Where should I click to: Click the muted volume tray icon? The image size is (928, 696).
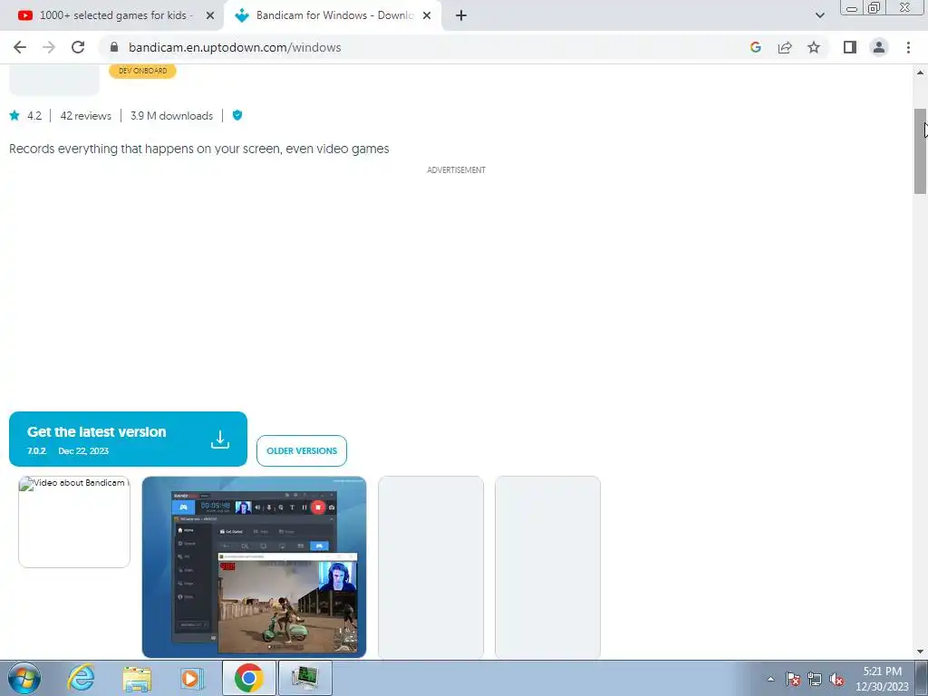836,679
